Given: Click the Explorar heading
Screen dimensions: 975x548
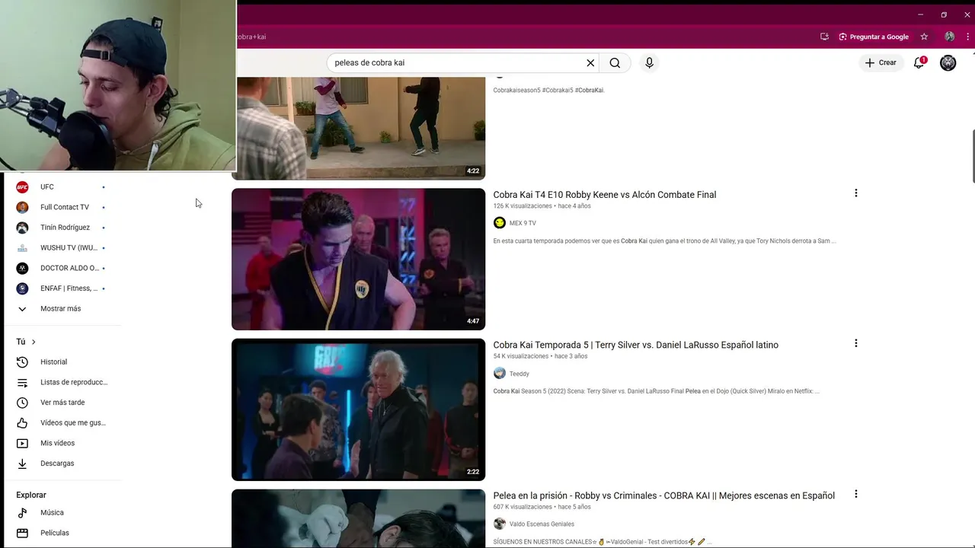Looking at the screenshot, I should [31, 495].
